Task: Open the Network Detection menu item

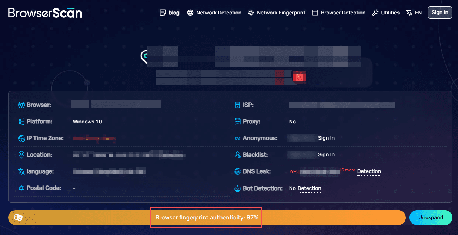Action: click(214, 12)
